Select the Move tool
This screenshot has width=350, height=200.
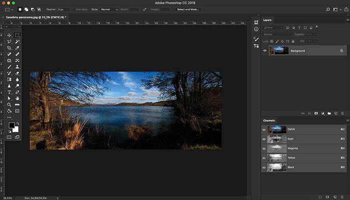(x=9, y=35)
